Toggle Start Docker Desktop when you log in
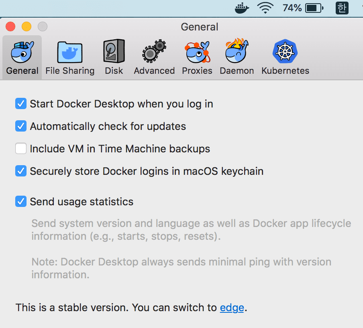This screenshot has width=363, height=328. (20, 103)
